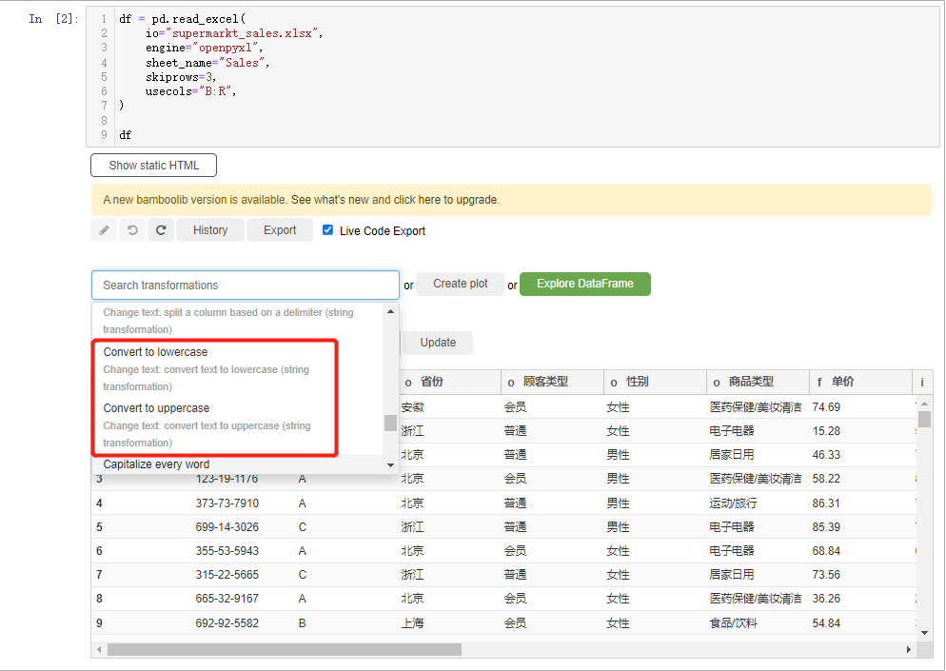Click the Explore DataFrame button
Image resolution: width=946 pixels, height=671 pixels.
585,284
